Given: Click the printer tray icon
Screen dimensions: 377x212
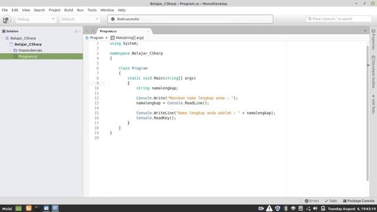Looking at the screenshot, I should (x=293, y=208).
